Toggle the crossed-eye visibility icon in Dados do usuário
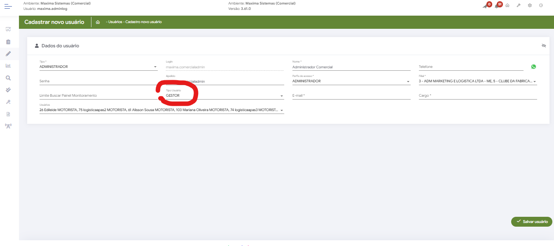This screenshot has height=246, width=554. coord(544,46)
